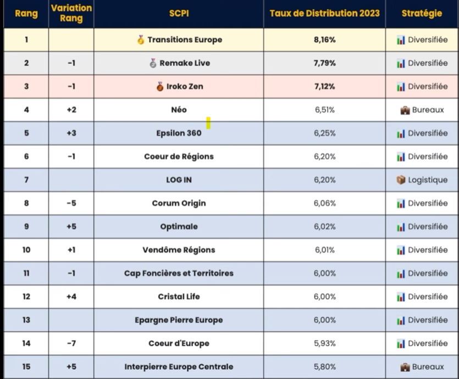Click the bar chart icon in Epsilon 360 row
Image resolution: width=459 pixels, height=379 pixels.
click(401, 133)
